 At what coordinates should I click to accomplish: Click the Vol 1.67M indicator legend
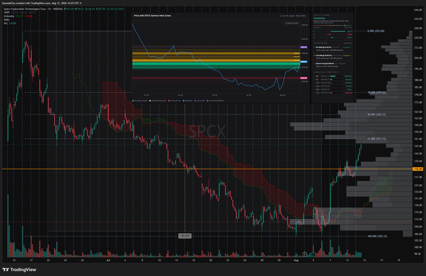click(x=11, y=24)
